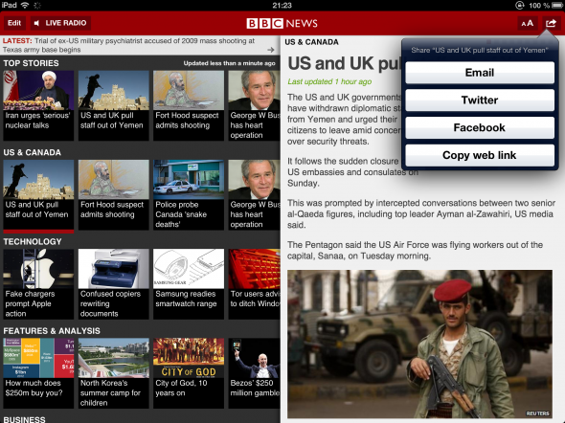Viewport: 565px width, 423px height.
Task: Open Iran urges 'serious' nuclear talks story
Action: point(38,105)
